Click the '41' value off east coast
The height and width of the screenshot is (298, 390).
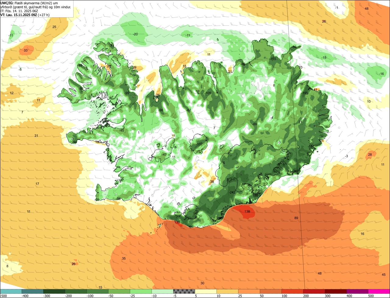(316, 90)
